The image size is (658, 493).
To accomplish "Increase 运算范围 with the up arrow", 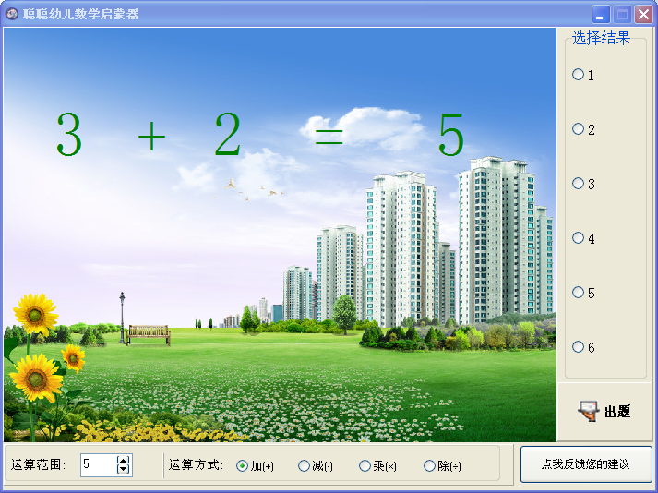I will coord(124,461).
